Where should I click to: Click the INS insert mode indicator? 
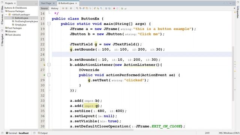(x=221, y=133)
